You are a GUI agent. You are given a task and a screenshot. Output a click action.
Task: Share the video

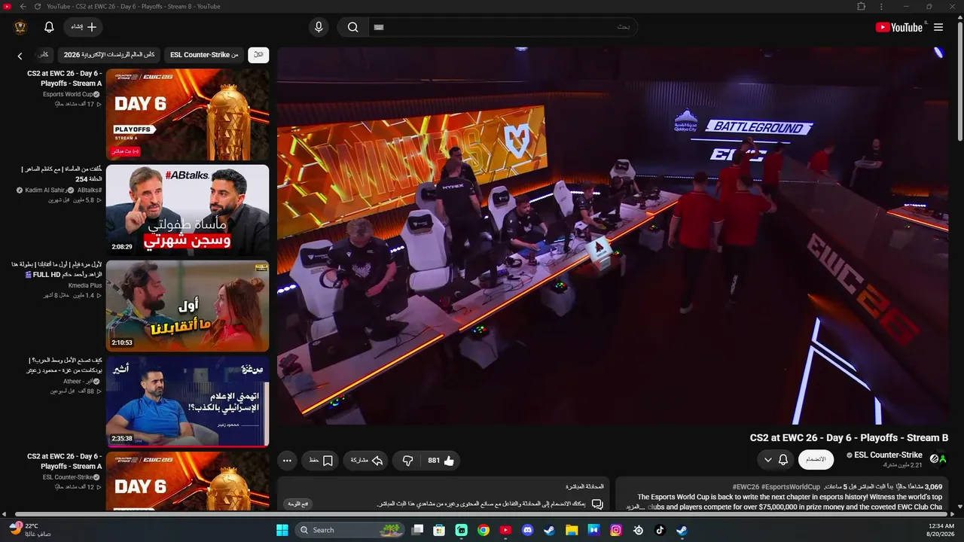coord(367,461)
